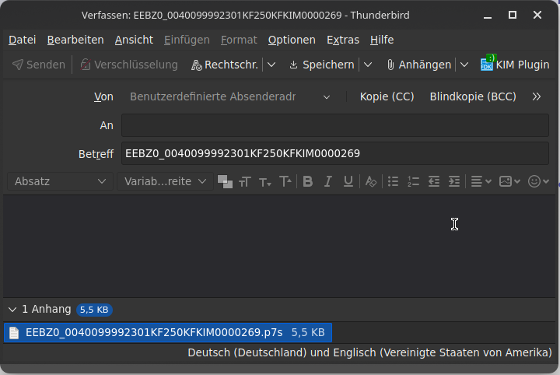Open the emoji smiley dropdown
This screenshot has height=375, width=560.
(x=538, y=182)
